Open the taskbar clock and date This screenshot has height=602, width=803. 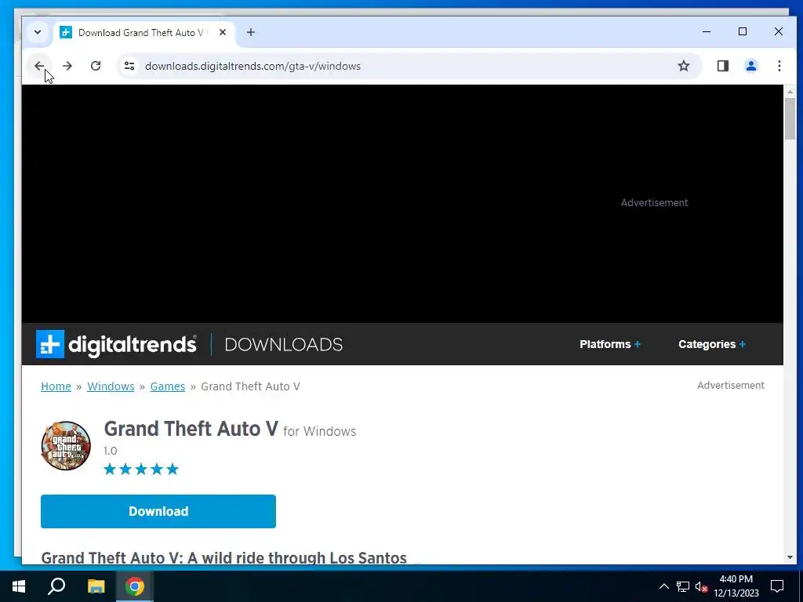[x=736, y=586]
